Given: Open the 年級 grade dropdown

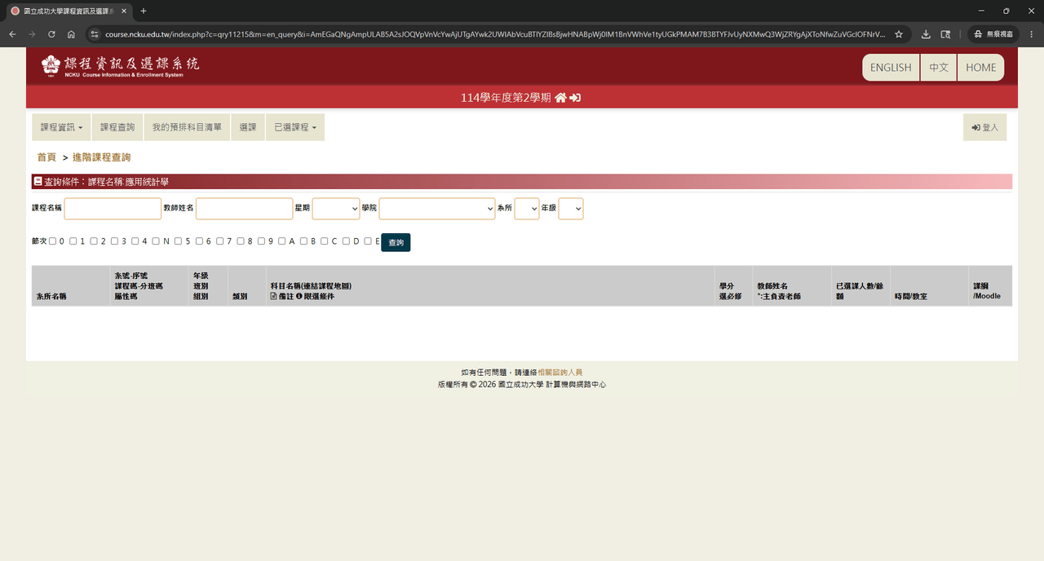Looking at the screenshot, I should tap(571, 209).
